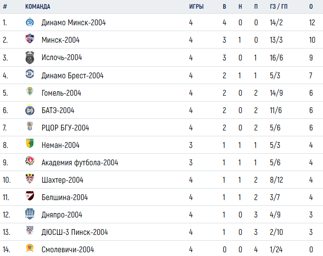This screenshot has width=323, height=256.
Task: Click the Ислочь-2004 shield logo
Action: [x=30, y=57]
